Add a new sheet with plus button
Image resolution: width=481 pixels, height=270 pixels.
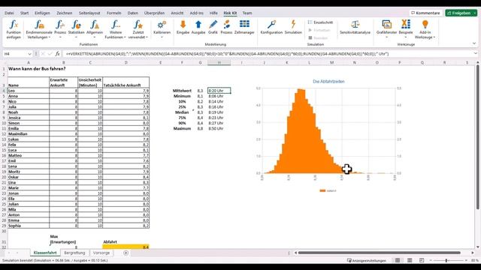(x=126, y=253)
